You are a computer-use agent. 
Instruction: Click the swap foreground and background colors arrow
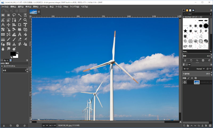17,53
